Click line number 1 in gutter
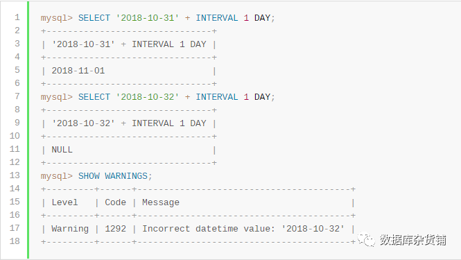Screen dimensions: 461x260 17,17
